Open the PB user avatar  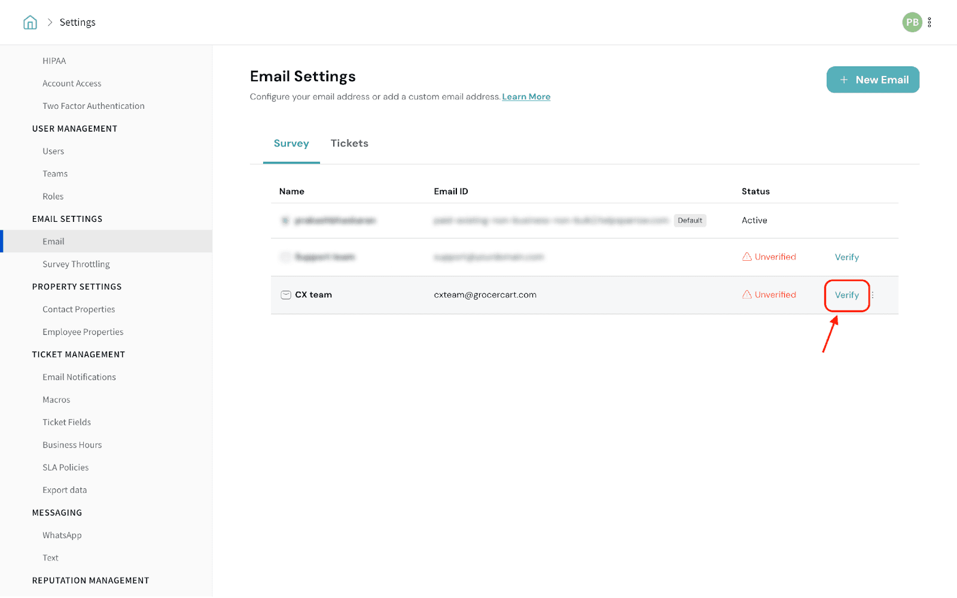click(912, 23)
